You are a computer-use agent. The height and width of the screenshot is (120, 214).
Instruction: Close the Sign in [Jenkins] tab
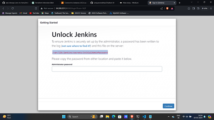click(x=174, y=3)
